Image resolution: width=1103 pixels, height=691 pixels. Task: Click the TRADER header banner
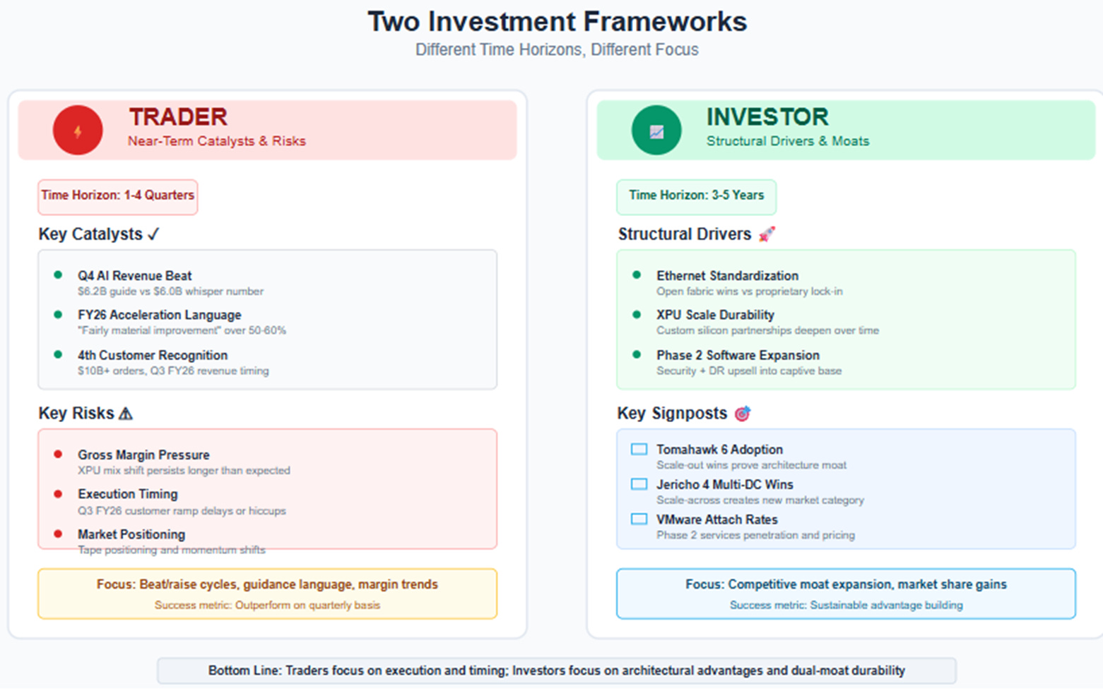click(268, 130)
